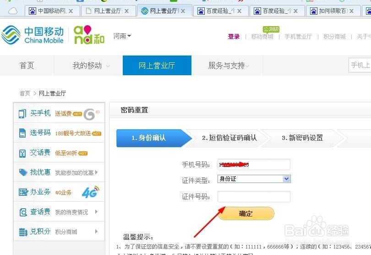The image size is (371, 255).
Task: Click the 4G业务 text
Action: tap(63, 193)
